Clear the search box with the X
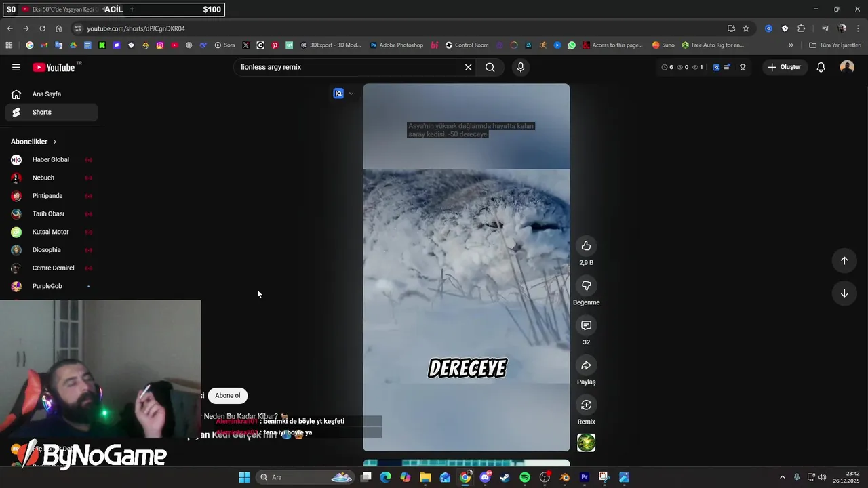 point(468,67)
